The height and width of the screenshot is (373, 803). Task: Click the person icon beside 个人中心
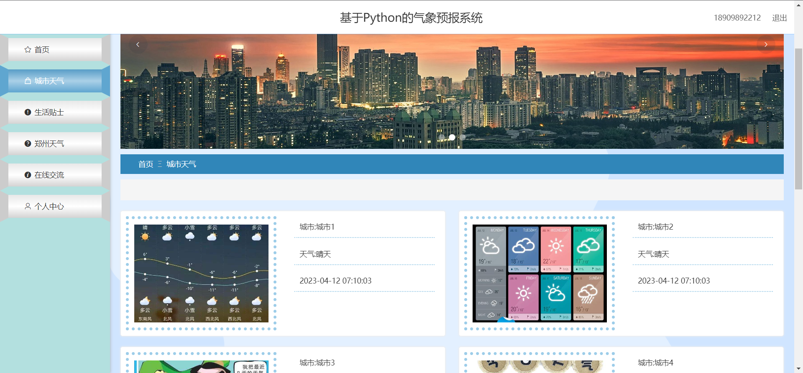point(28,206)
